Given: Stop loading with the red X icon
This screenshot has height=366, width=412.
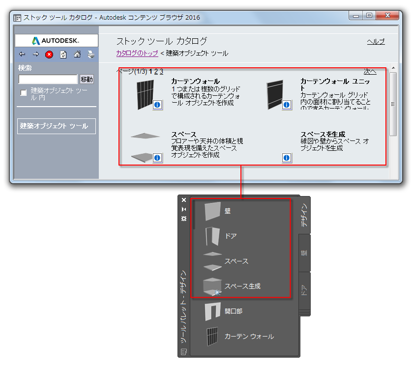Looking at the screenshot, I should coord(49,55).
